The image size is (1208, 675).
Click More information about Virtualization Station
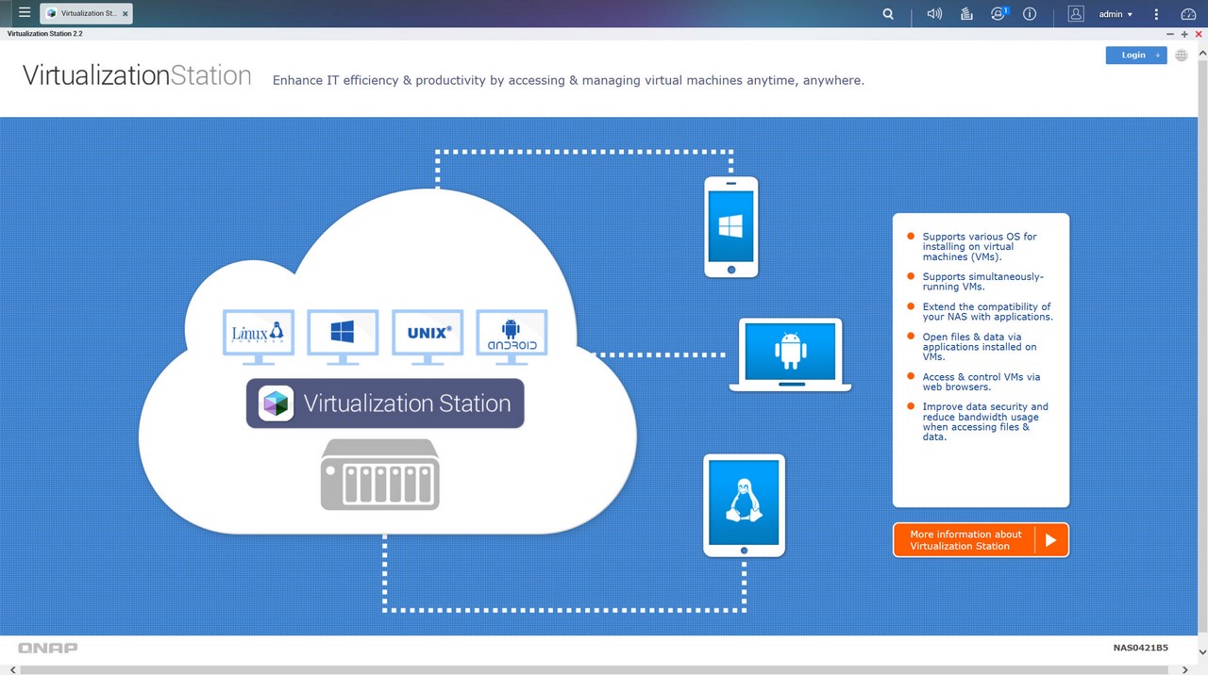pyautogui.click(x=981, y=540)
